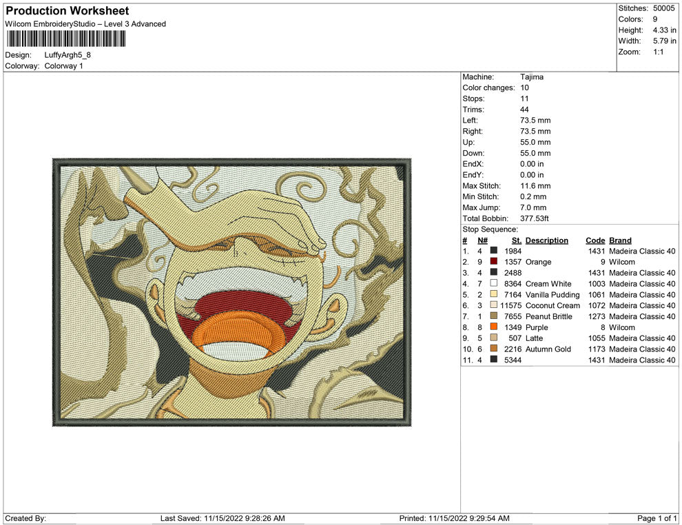The height and width of the screenshot is (525, 682).
Task: Click the Max Jump value 7.0 mm
Action: (533, 207)
